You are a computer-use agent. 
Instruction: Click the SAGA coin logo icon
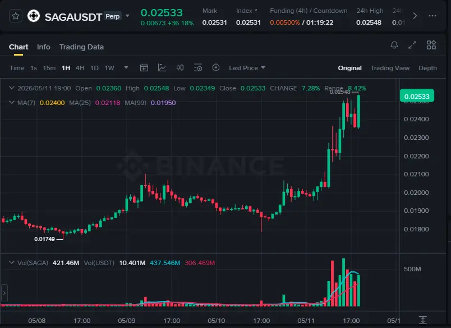pos(34,16)
